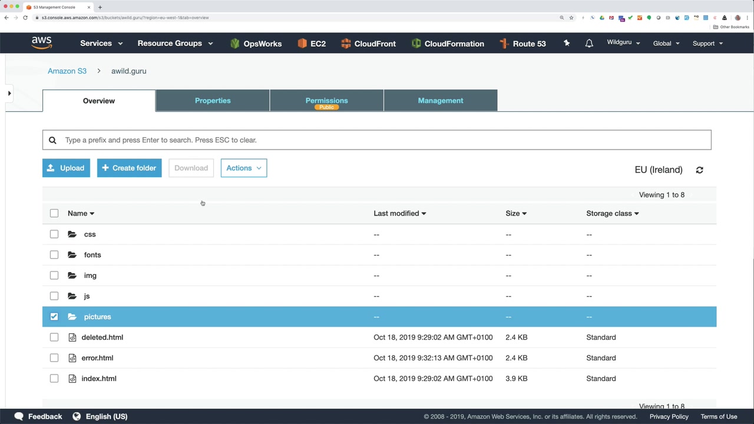Click the folder icon beside img
754x424 pixels.
click(x=72, y=276)
